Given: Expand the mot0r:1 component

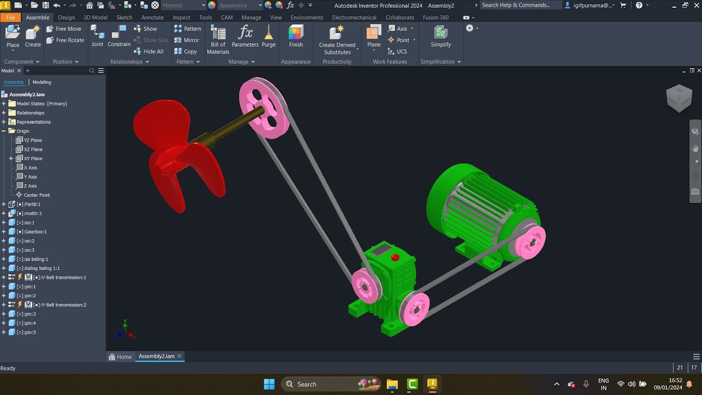Looking at the screenshot, I should point(4,213).
